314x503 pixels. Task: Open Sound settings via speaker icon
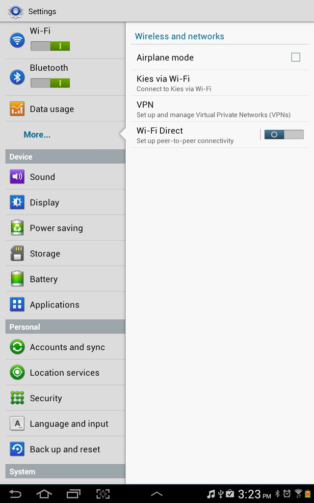click(x=17, y=177)
